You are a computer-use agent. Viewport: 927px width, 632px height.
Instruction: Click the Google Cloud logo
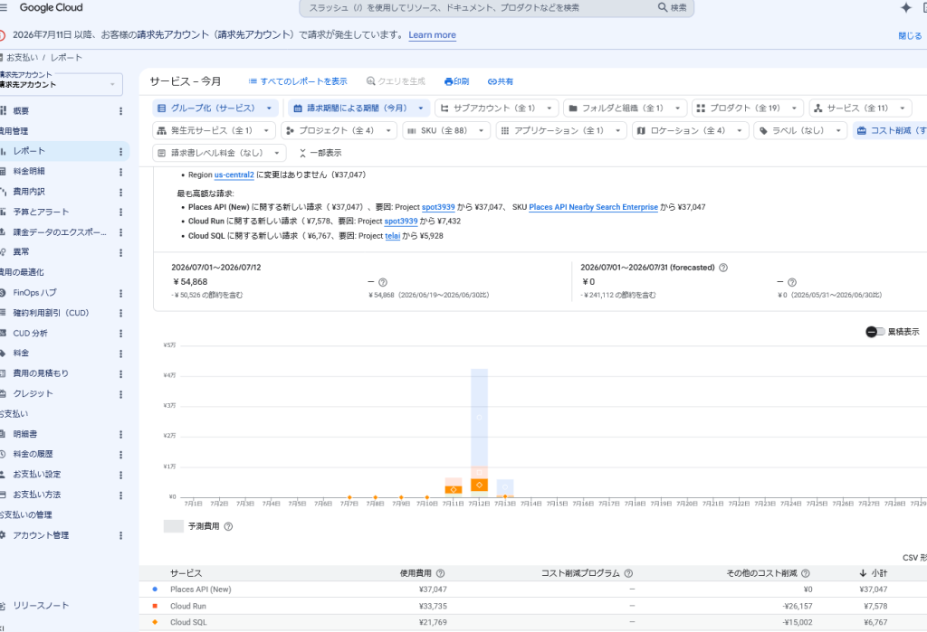click(x=52, y=7)
